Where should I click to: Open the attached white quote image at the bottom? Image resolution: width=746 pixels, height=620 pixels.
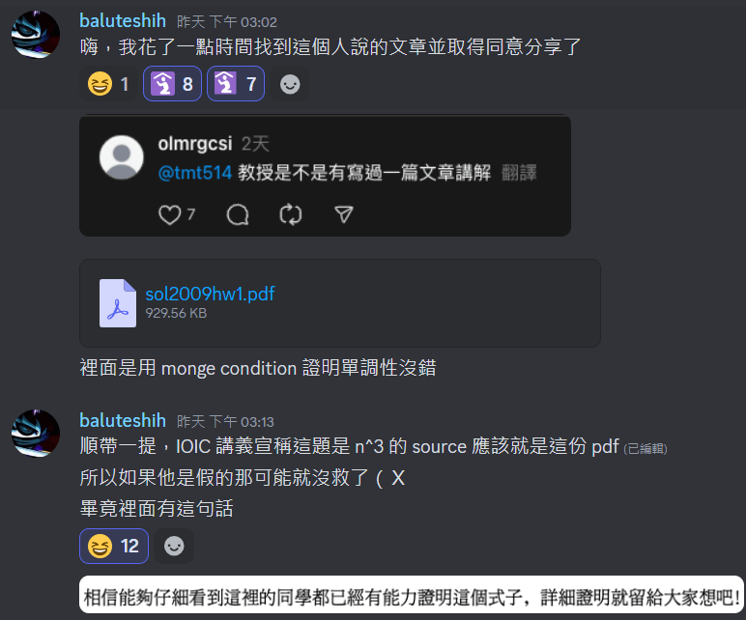412,595
